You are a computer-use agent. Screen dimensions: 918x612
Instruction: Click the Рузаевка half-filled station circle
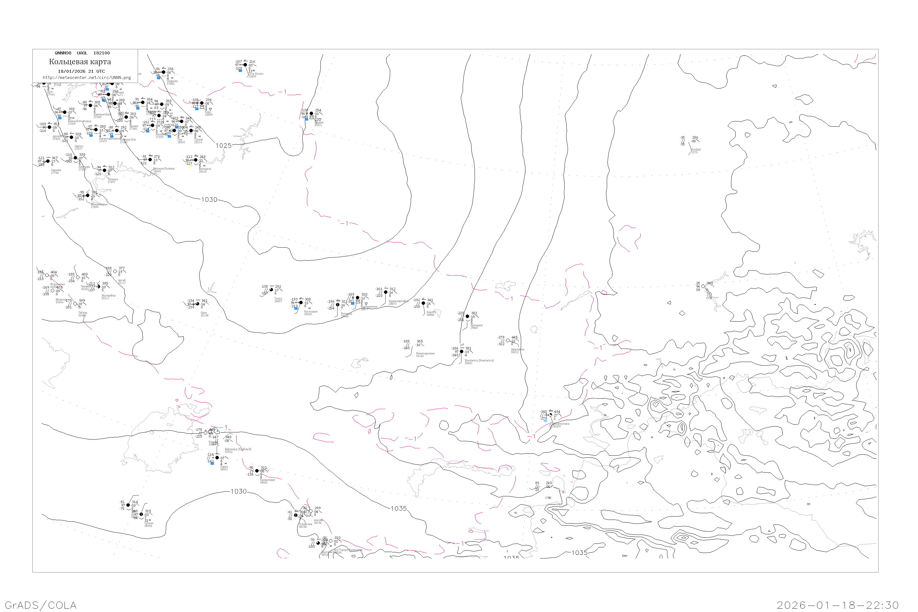[x=338, y=305]
